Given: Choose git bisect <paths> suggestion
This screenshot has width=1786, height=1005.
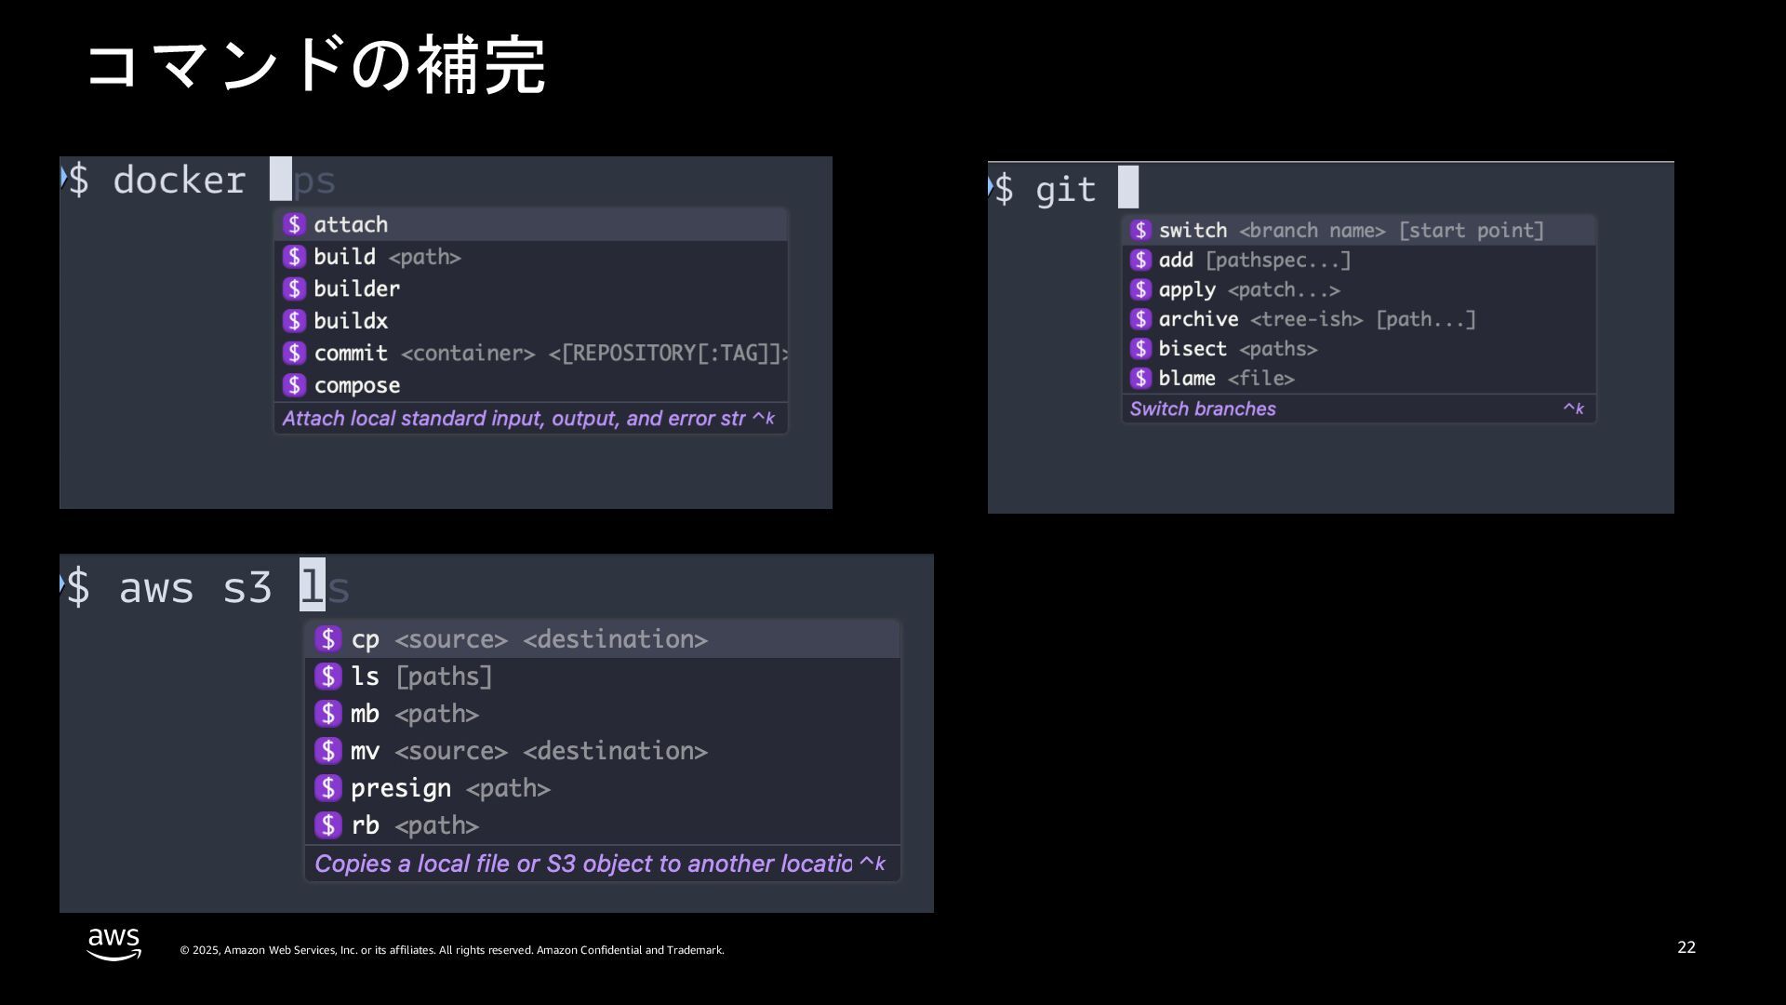Looking at the screenshot, I should 1237,349.
